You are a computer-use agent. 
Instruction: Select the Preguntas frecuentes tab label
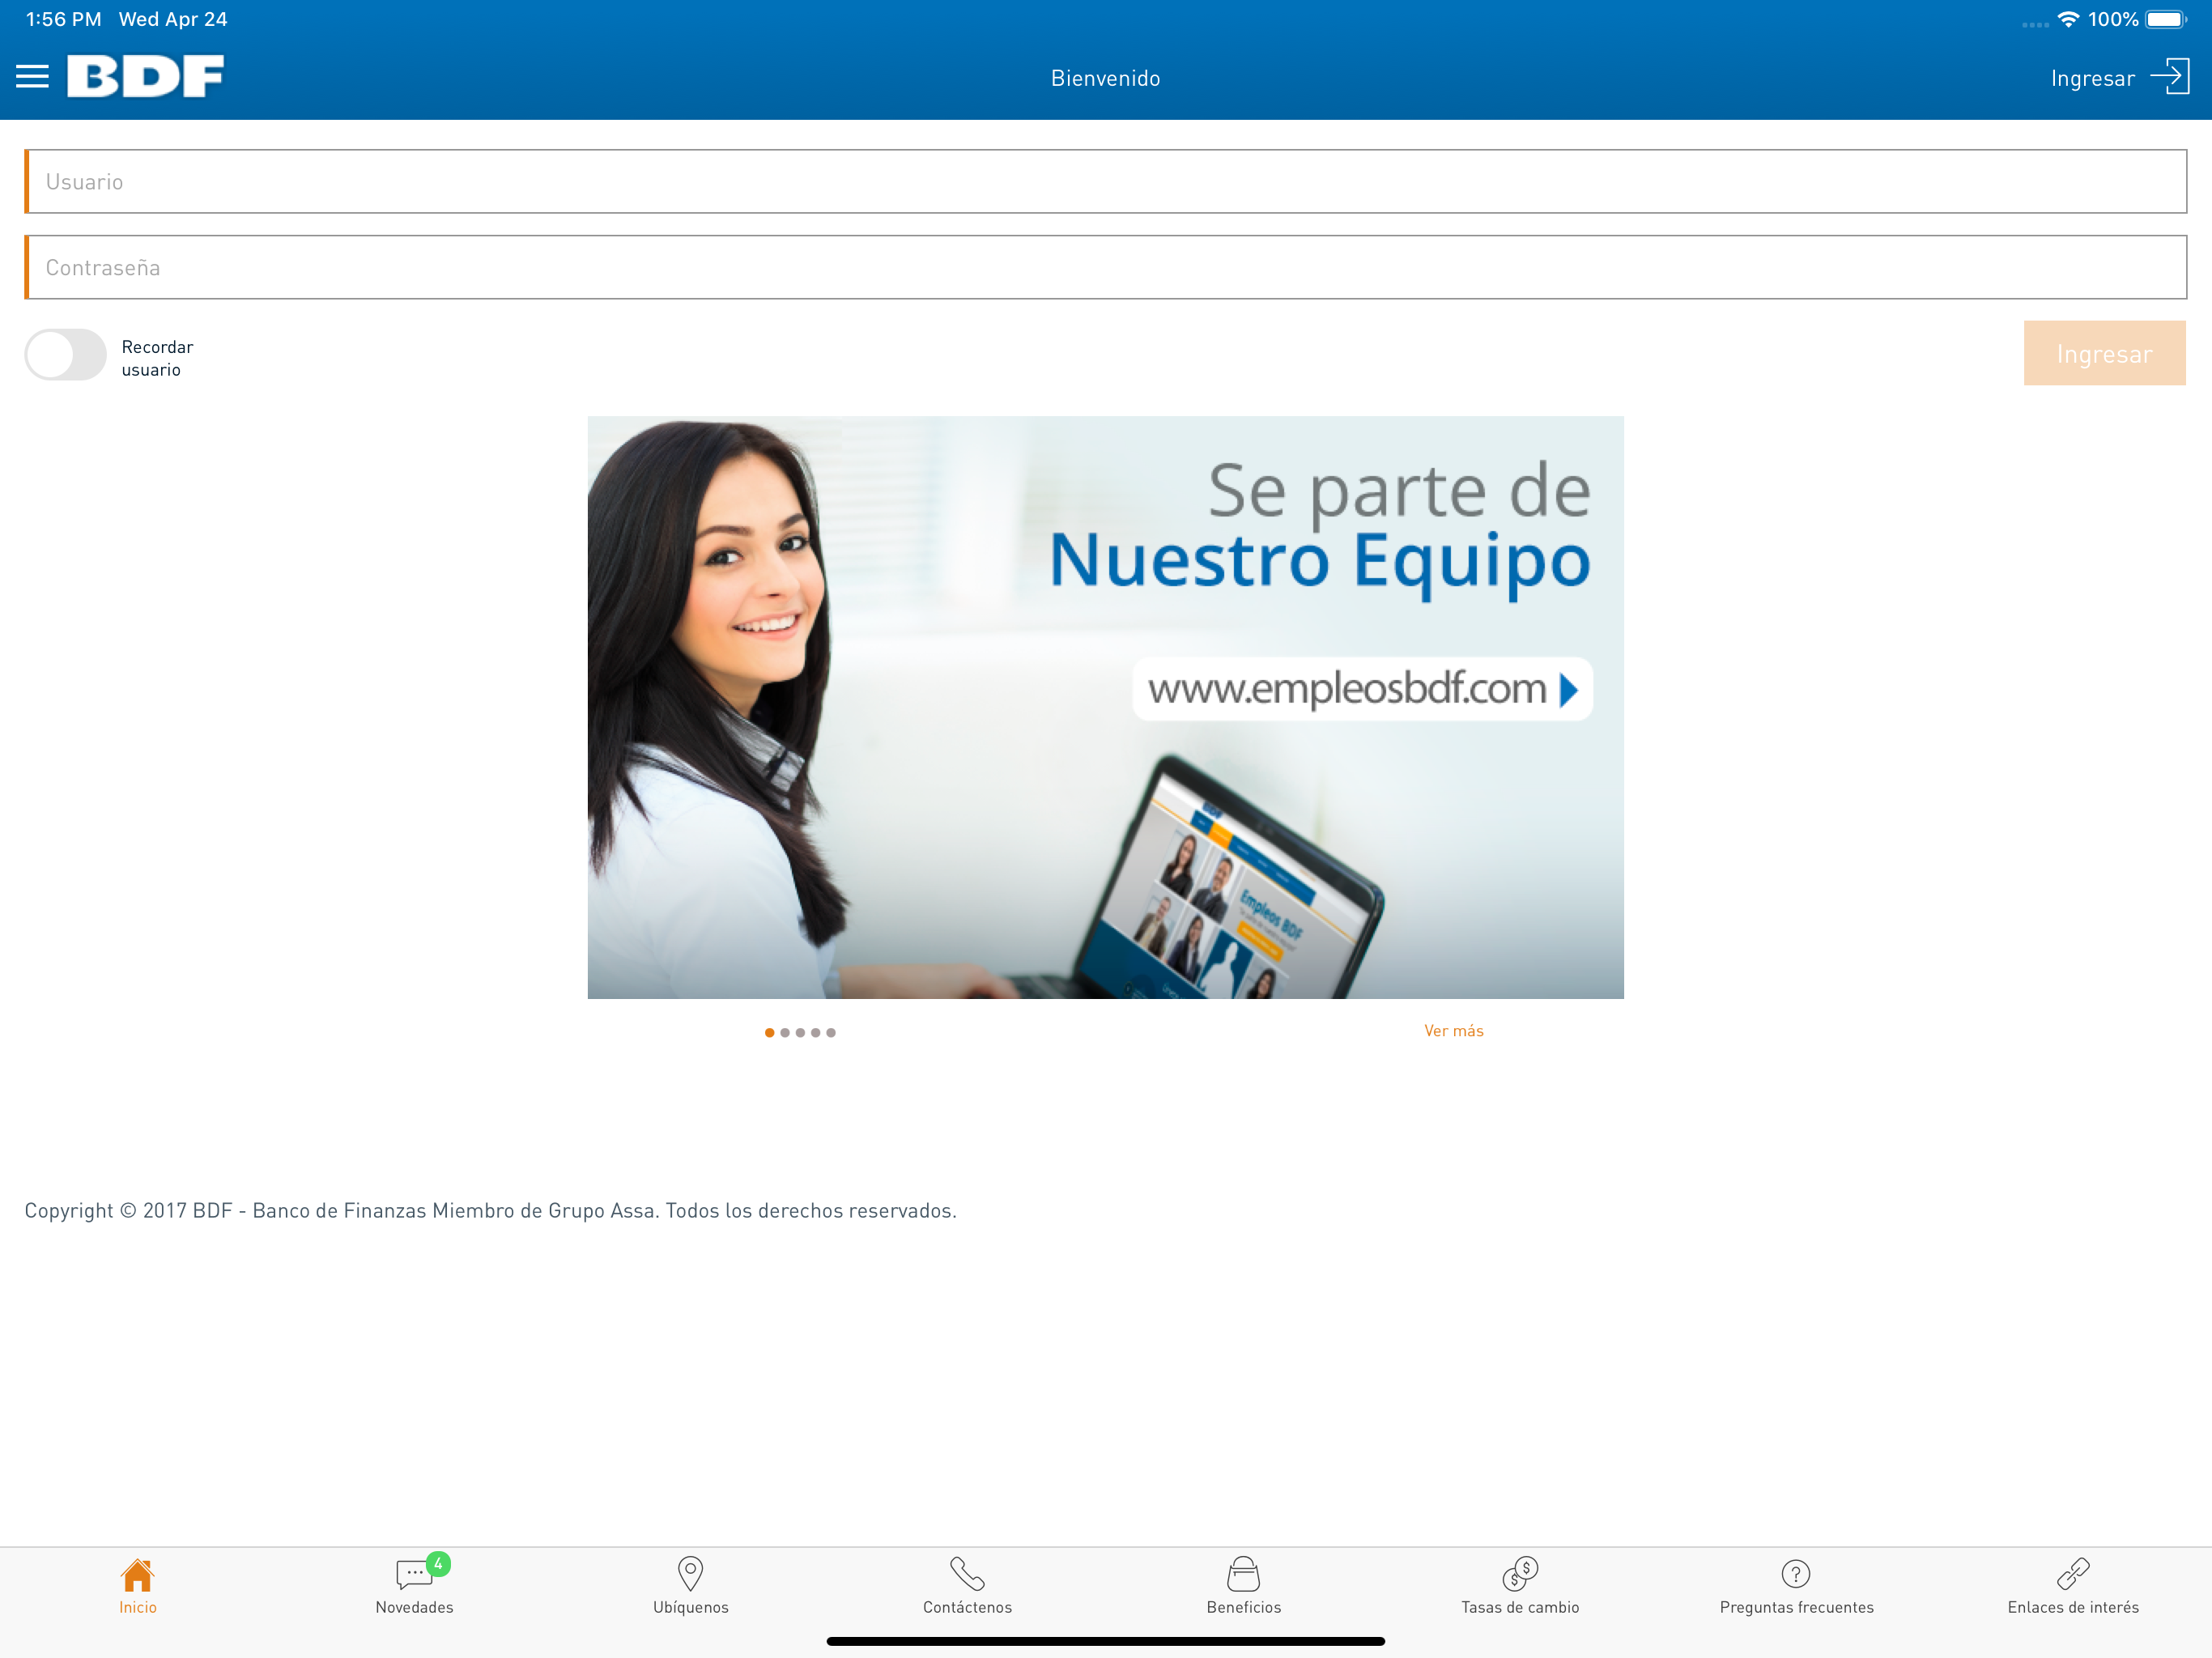click(1796, 1607)
